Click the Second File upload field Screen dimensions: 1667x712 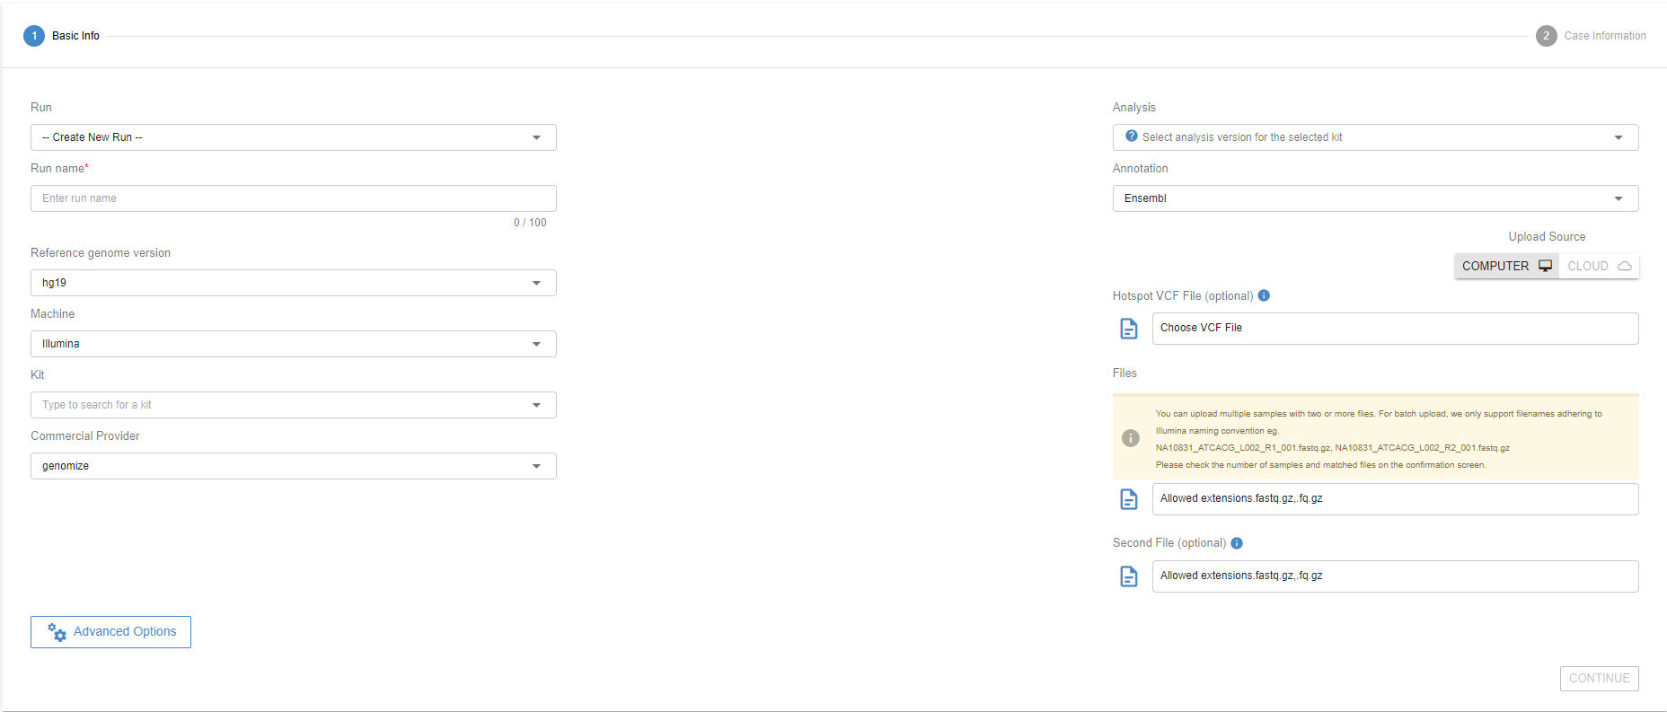1396,576
